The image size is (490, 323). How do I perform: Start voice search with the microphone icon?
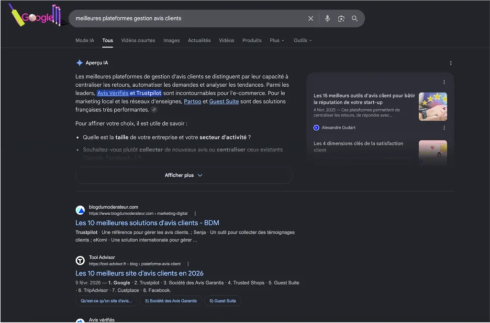point(327,19)
